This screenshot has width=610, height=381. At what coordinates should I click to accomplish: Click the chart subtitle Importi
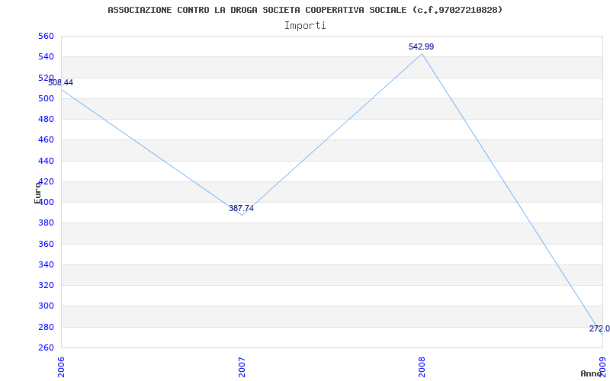coord(305,26)
